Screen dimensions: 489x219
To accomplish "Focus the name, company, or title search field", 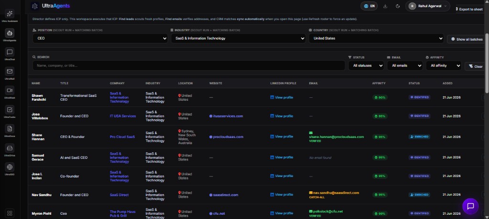I will coord(189,65).
